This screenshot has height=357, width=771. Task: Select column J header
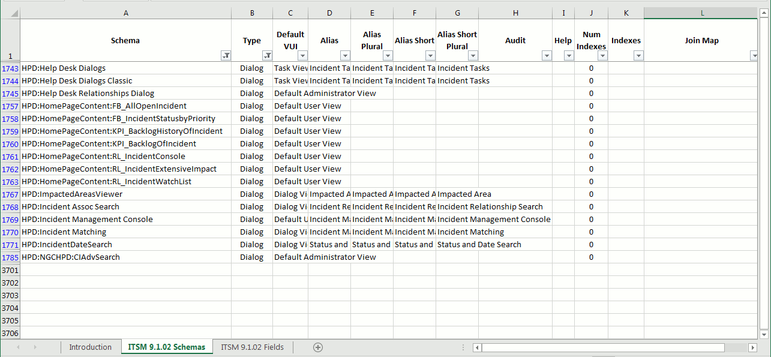point(591,13)
